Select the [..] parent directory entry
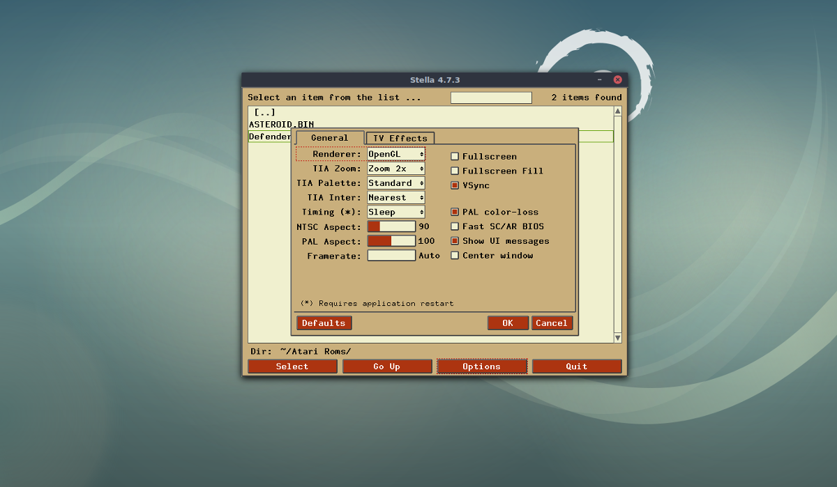 pyautogui.click(x=430, y=112)
